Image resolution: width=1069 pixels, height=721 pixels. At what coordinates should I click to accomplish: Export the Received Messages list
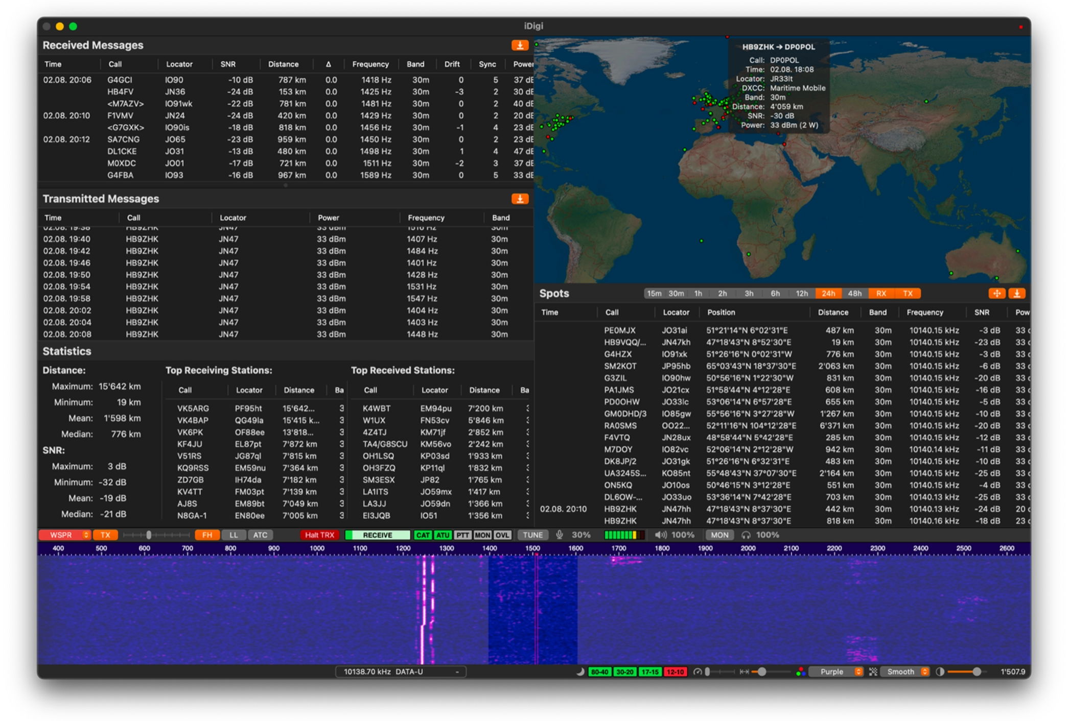click(520, 45)
